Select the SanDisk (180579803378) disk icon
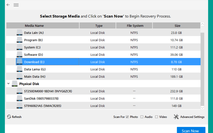 coord(19,98)
